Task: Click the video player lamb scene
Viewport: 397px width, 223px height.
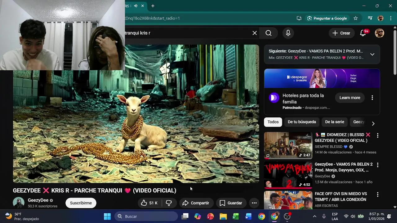Action: tap(136, 114)
